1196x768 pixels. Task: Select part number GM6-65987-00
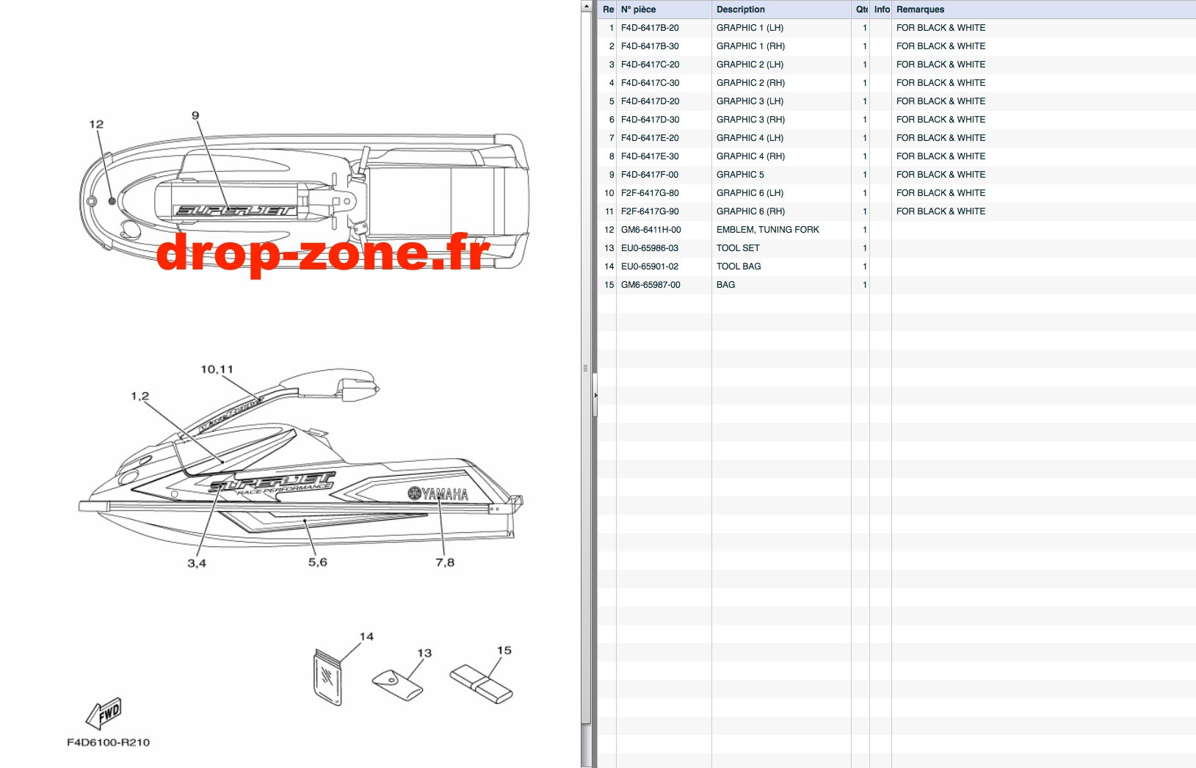(650, 285)
